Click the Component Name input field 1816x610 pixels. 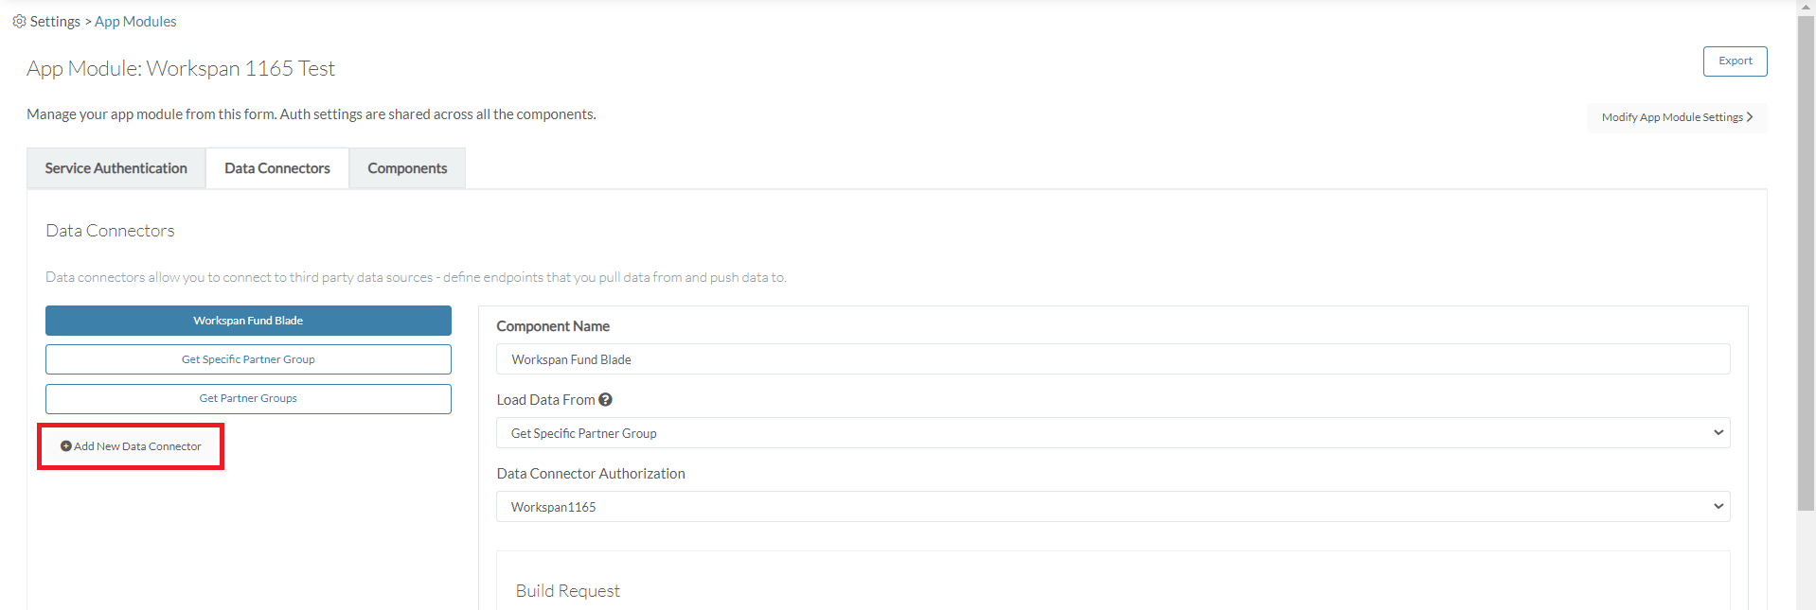click(x=1113, y=359)
